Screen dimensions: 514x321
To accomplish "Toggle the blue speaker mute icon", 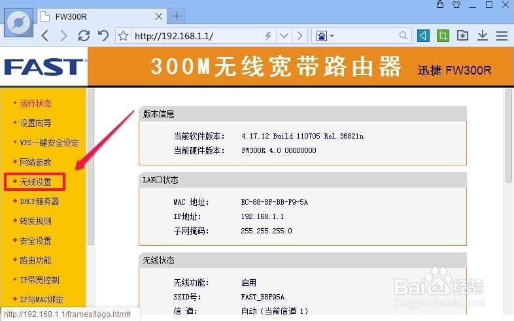I will pos(423,35).
